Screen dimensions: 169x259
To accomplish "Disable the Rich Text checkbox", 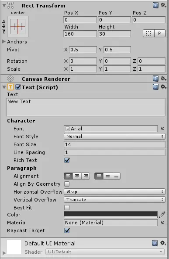I will click(x=67, y=160).
